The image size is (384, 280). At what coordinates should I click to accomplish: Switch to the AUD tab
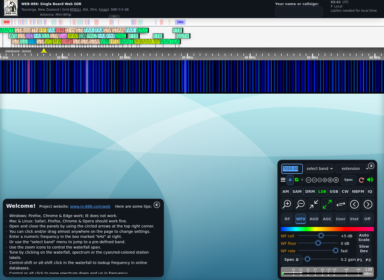point(314,219)
